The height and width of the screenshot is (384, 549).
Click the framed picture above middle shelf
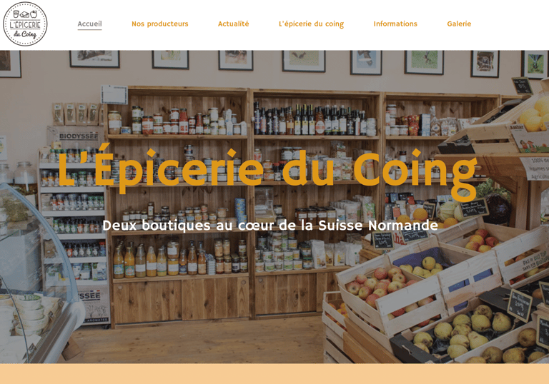(x=304, y=61)
